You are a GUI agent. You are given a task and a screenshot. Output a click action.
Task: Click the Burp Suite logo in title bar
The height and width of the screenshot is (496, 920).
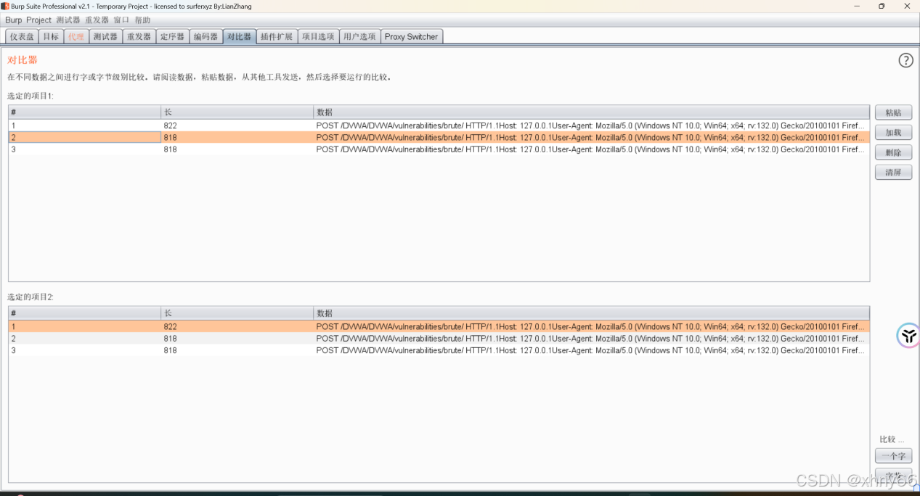point(4,6)
